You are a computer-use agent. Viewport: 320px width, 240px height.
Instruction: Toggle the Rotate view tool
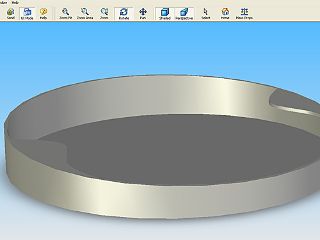(124, 14)
